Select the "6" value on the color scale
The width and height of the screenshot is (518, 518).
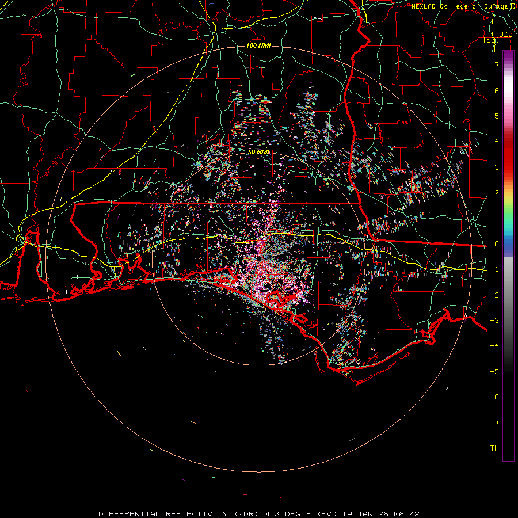click(x=497, y=90)
